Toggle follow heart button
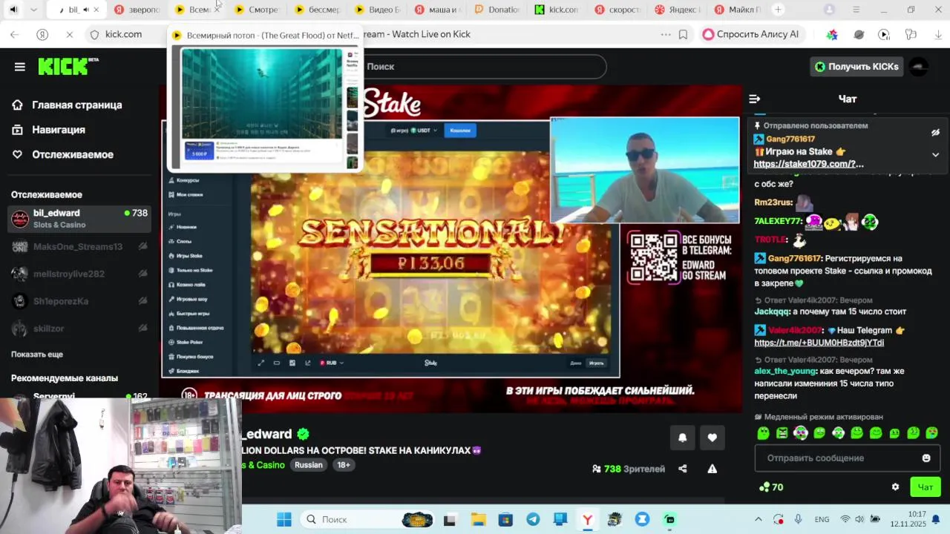The height and width of the screenshot is (534, 950). tap(712, 438)
